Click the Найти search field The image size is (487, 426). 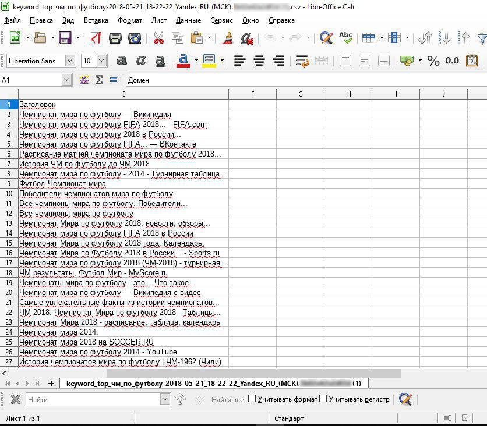tap(93, 399)
